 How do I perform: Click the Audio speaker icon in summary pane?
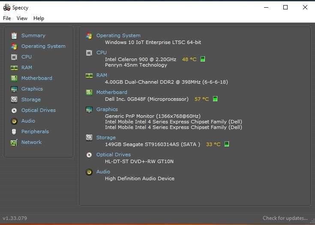pyautogui.click(x=89, y=172)
